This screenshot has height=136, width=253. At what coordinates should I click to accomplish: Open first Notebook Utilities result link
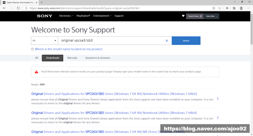pos(114,94)
